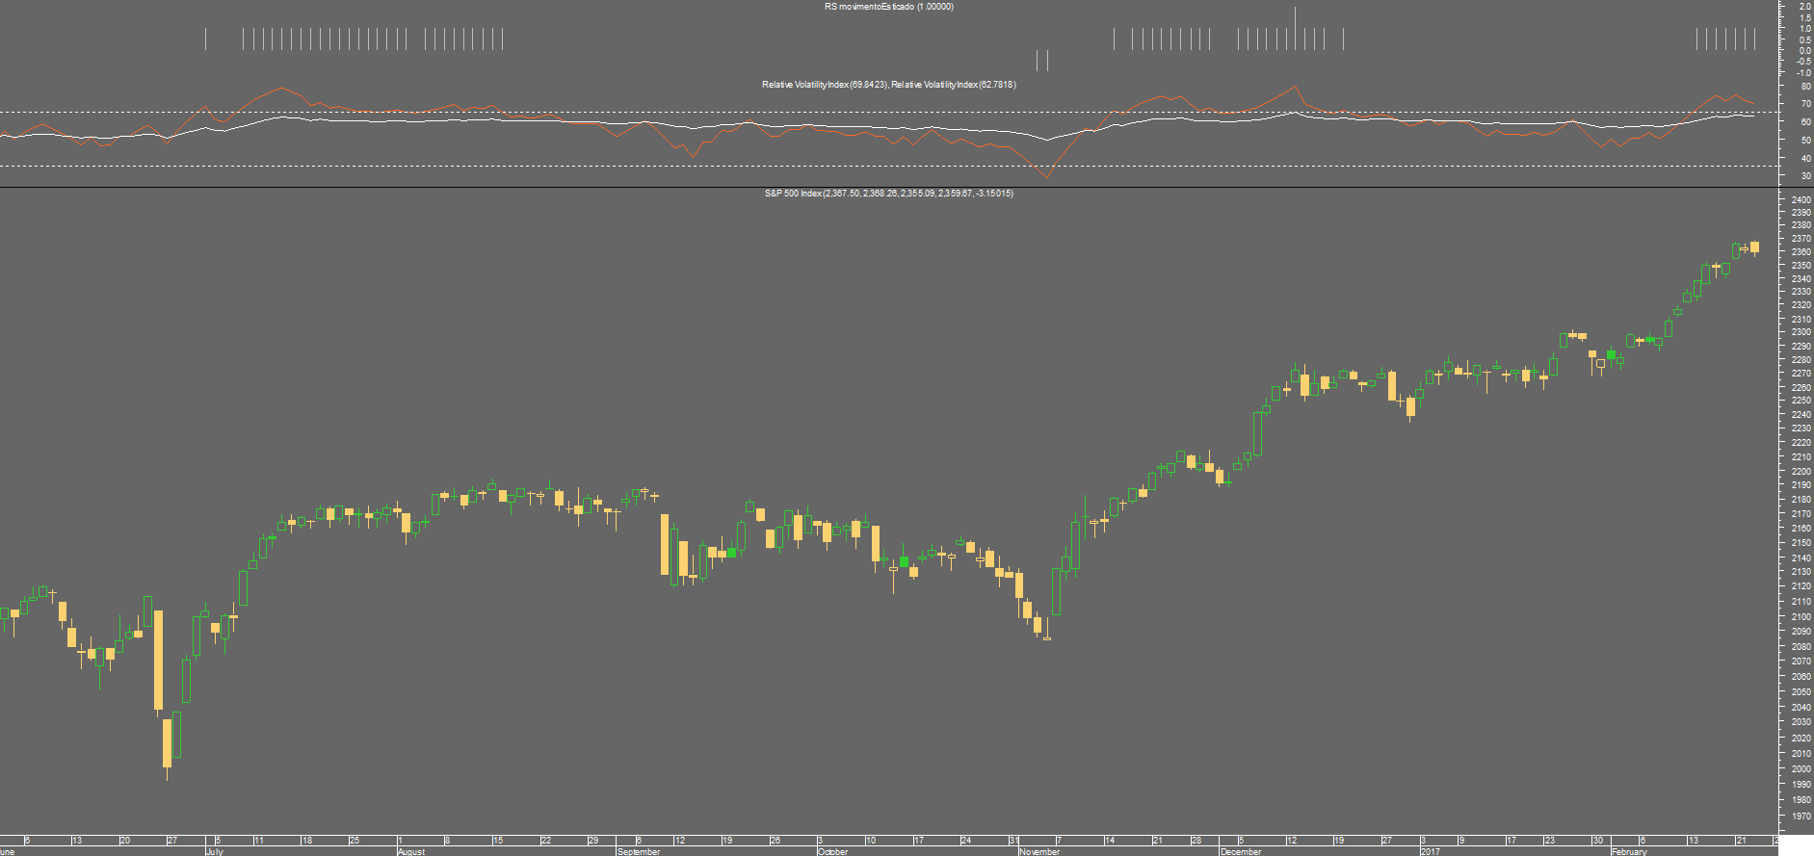Click the August month label
This screenshot has height=856, width=1814.
tap(411, 851)
